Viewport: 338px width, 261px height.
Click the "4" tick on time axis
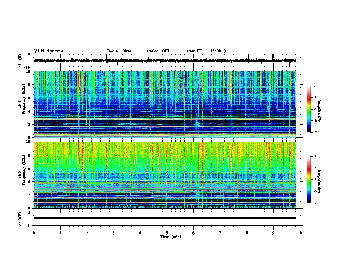click(x=140, y=233)
